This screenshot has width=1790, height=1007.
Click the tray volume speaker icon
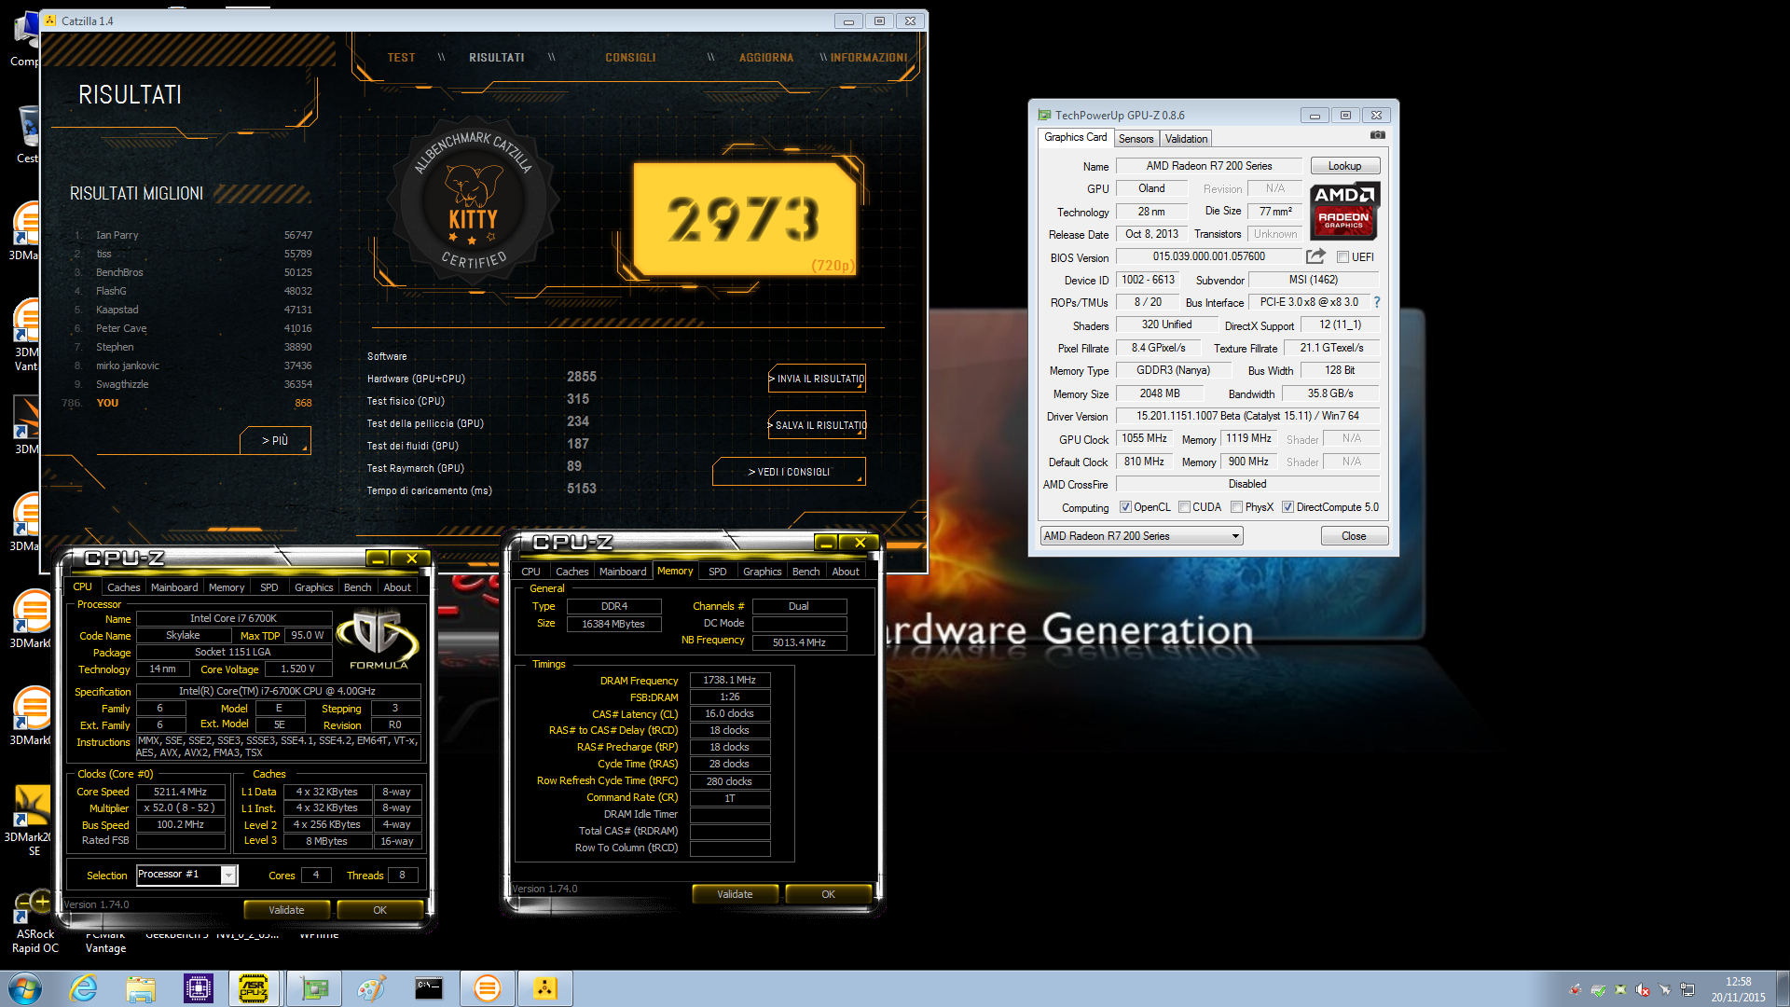pos(1642,990)
